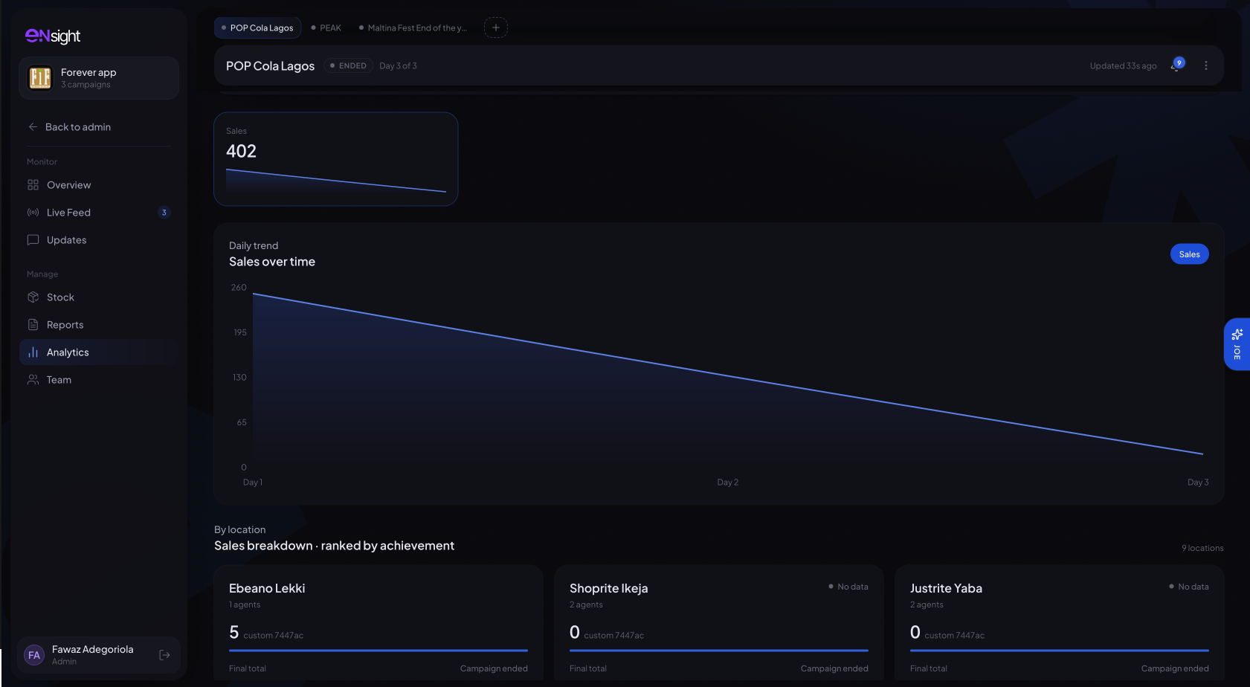The image size is (1250, 687).
Task: Click the No data status on Justrite Yaba
Action: click(x=1189, y=587)
